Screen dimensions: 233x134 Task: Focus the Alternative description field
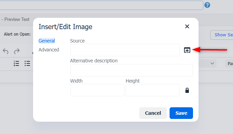[132, 70]
